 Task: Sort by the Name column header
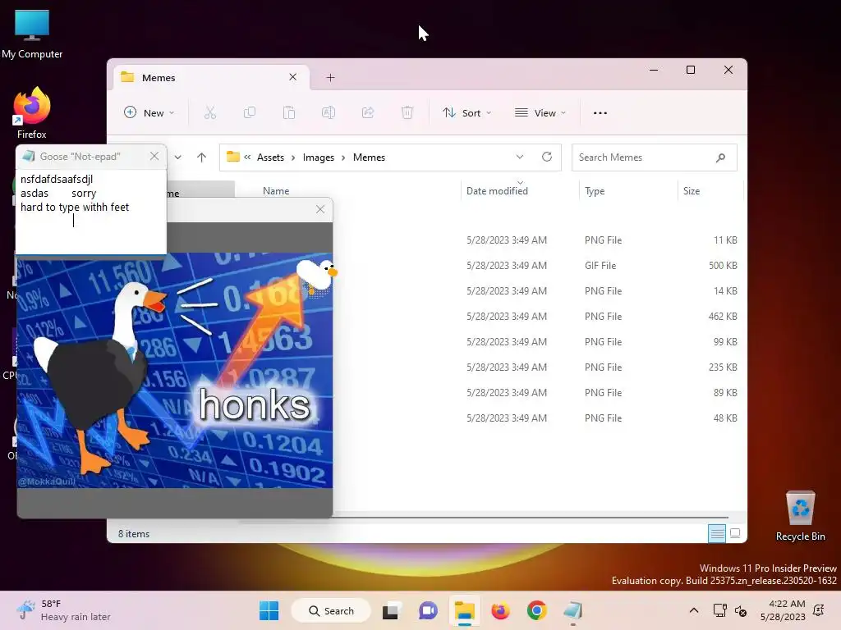(x=276, y=191)
